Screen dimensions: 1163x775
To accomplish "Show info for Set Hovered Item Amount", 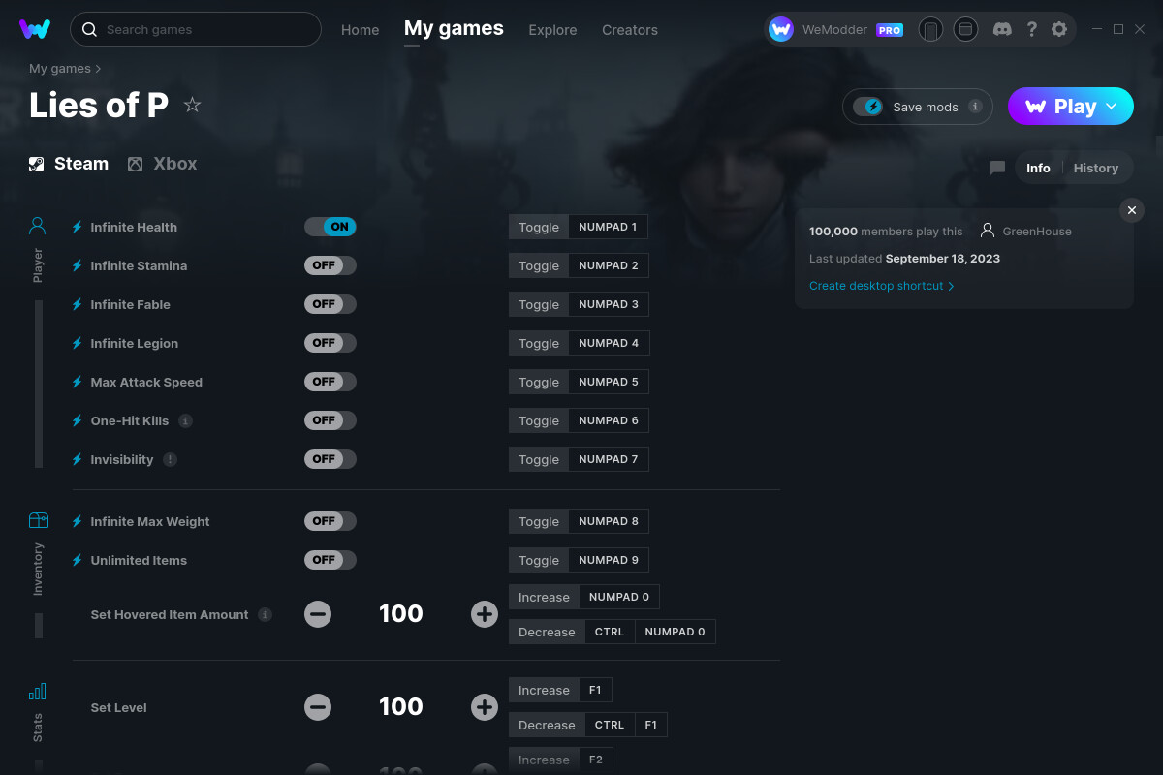I will (x=265, y=614).
